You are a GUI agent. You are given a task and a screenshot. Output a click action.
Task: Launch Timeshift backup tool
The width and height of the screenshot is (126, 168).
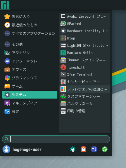(85, 67)
